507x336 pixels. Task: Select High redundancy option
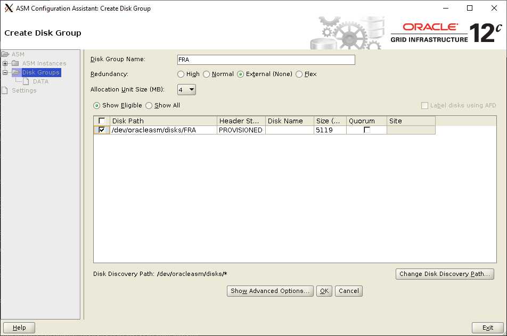tap(181, 74)
